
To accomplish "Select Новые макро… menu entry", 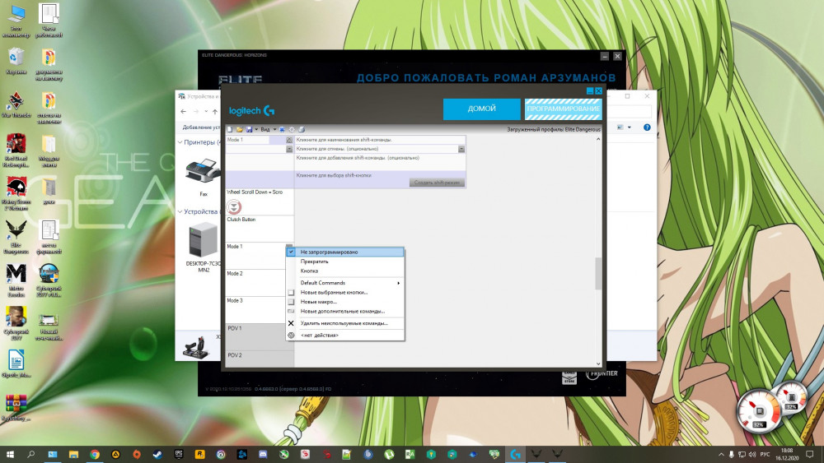I will (x=345, y=302).
